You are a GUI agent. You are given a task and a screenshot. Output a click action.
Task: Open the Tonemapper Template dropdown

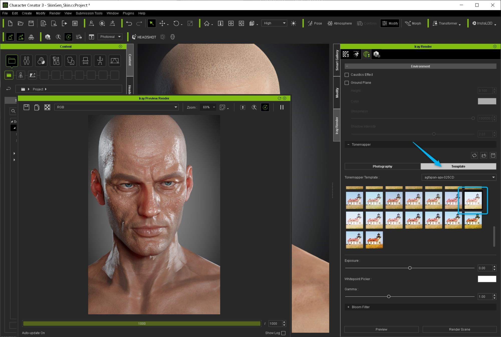(x=459, y=177)
